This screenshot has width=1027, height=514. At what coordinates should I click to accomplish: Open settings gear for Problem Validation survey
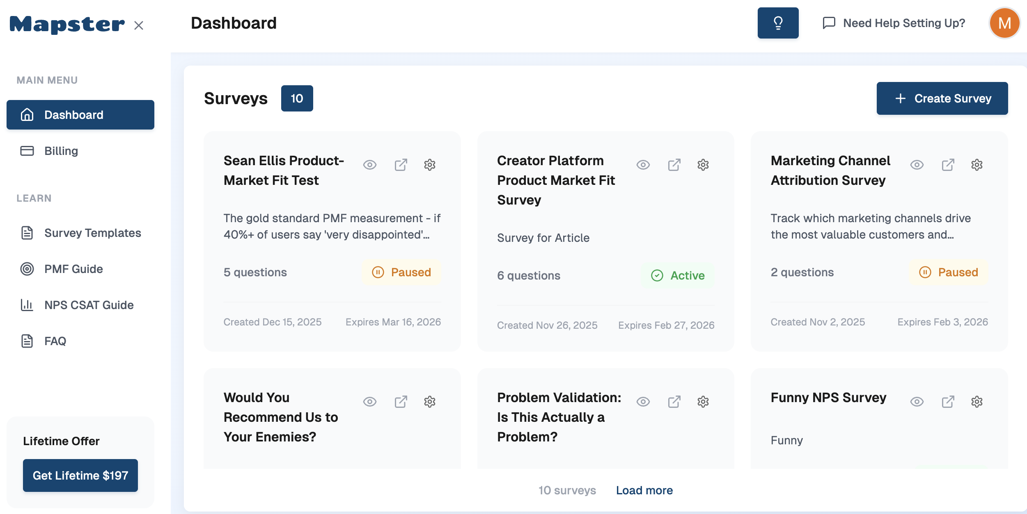[x=703, y=402]
